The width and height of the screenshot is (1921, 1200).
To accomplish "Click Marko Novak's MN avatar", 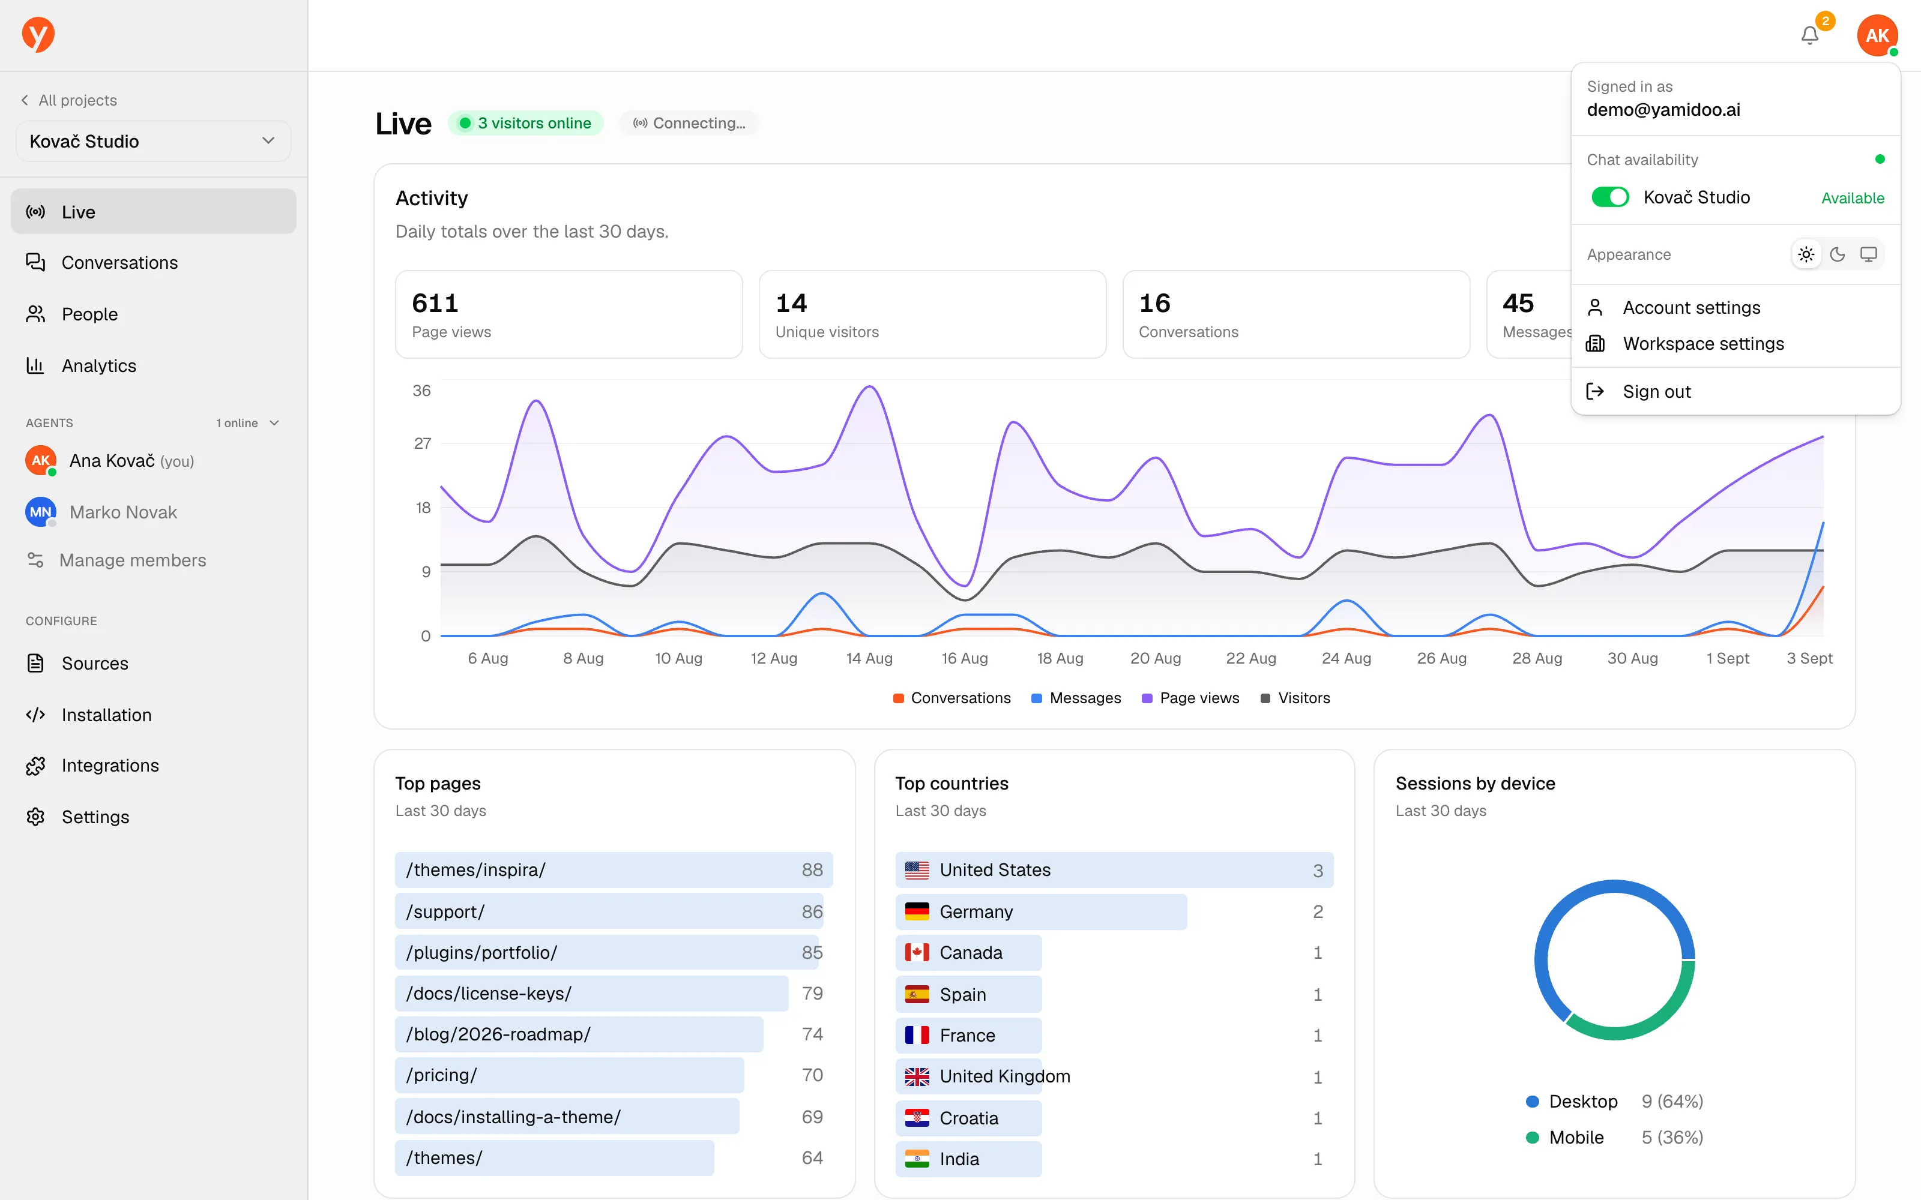I will coord(40,512).
